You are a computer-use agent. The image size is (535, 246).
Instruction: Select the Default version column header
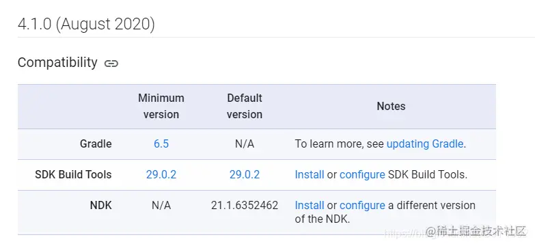click(x=245, y=106)
